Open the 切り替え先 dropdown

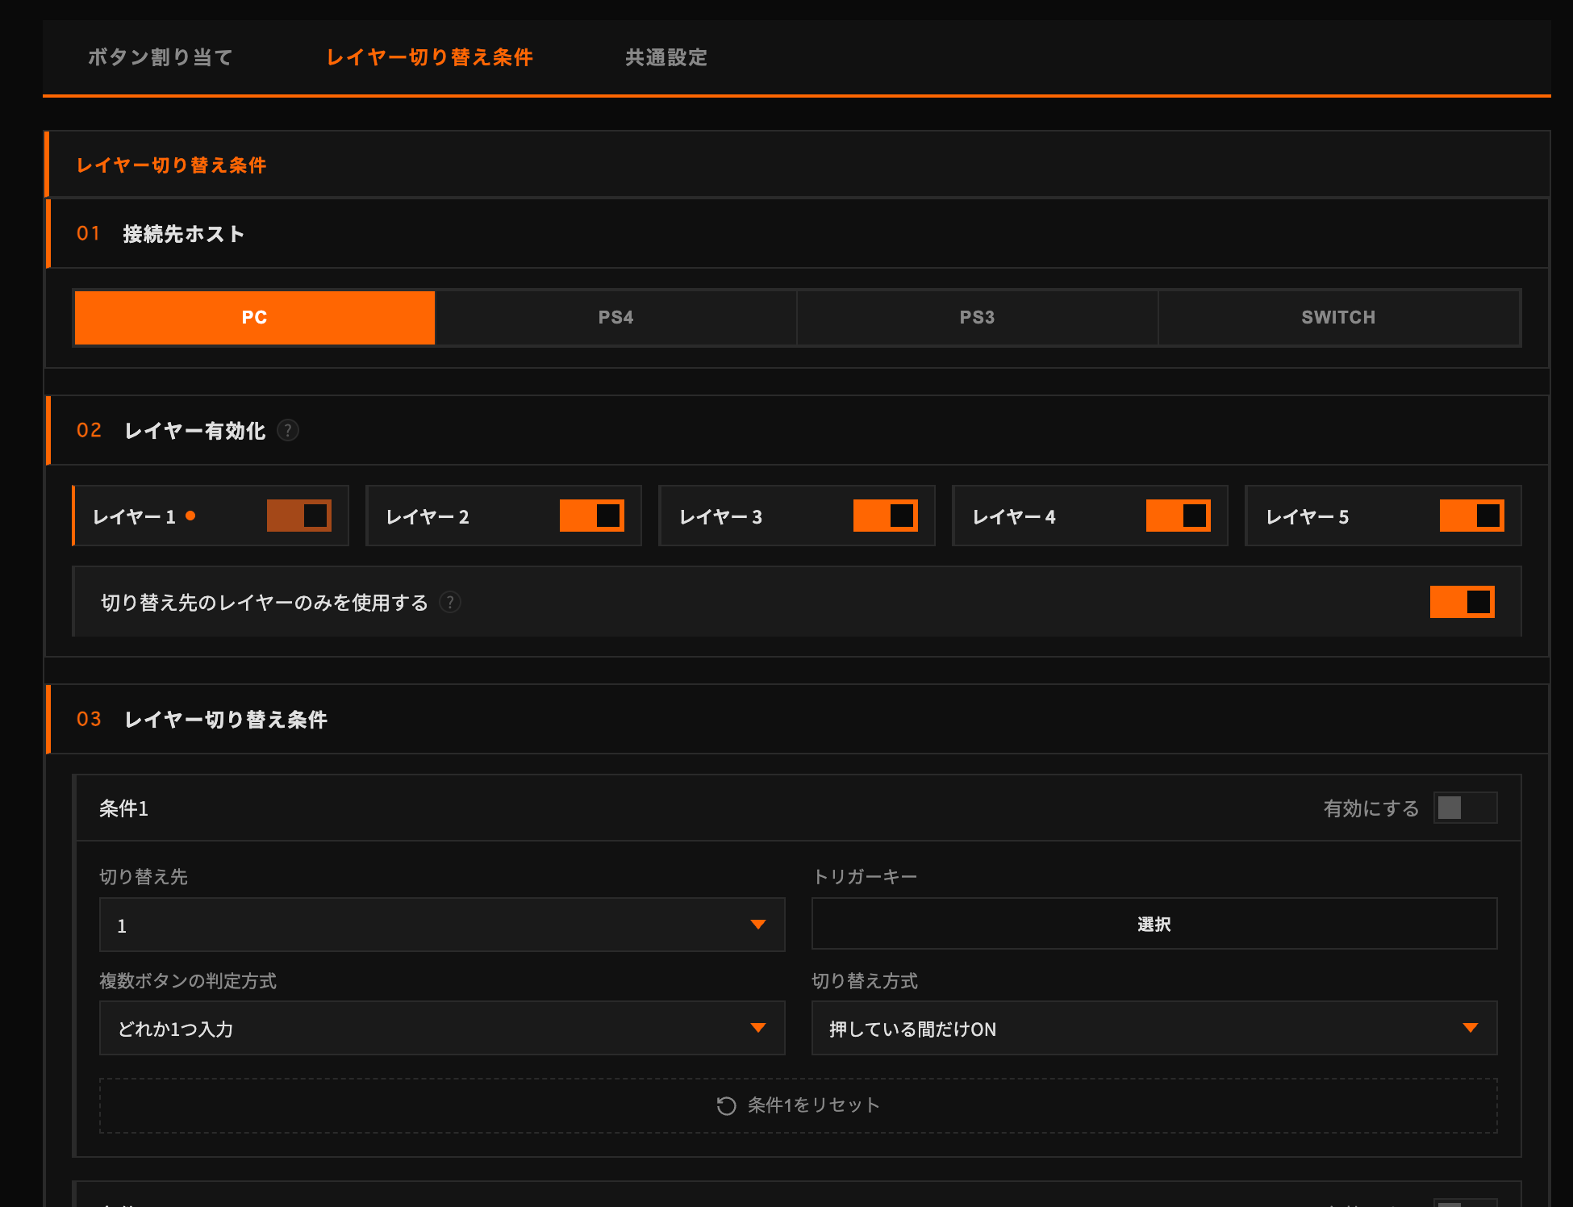click(x=441, y=925)
